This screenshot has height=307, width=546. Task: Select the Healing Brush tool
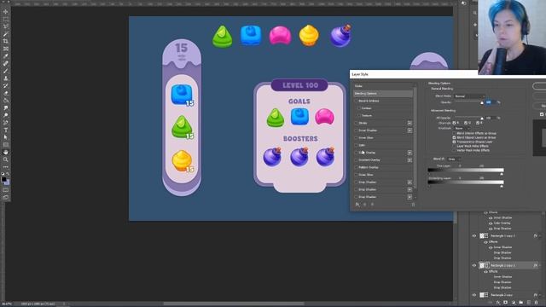6,63
